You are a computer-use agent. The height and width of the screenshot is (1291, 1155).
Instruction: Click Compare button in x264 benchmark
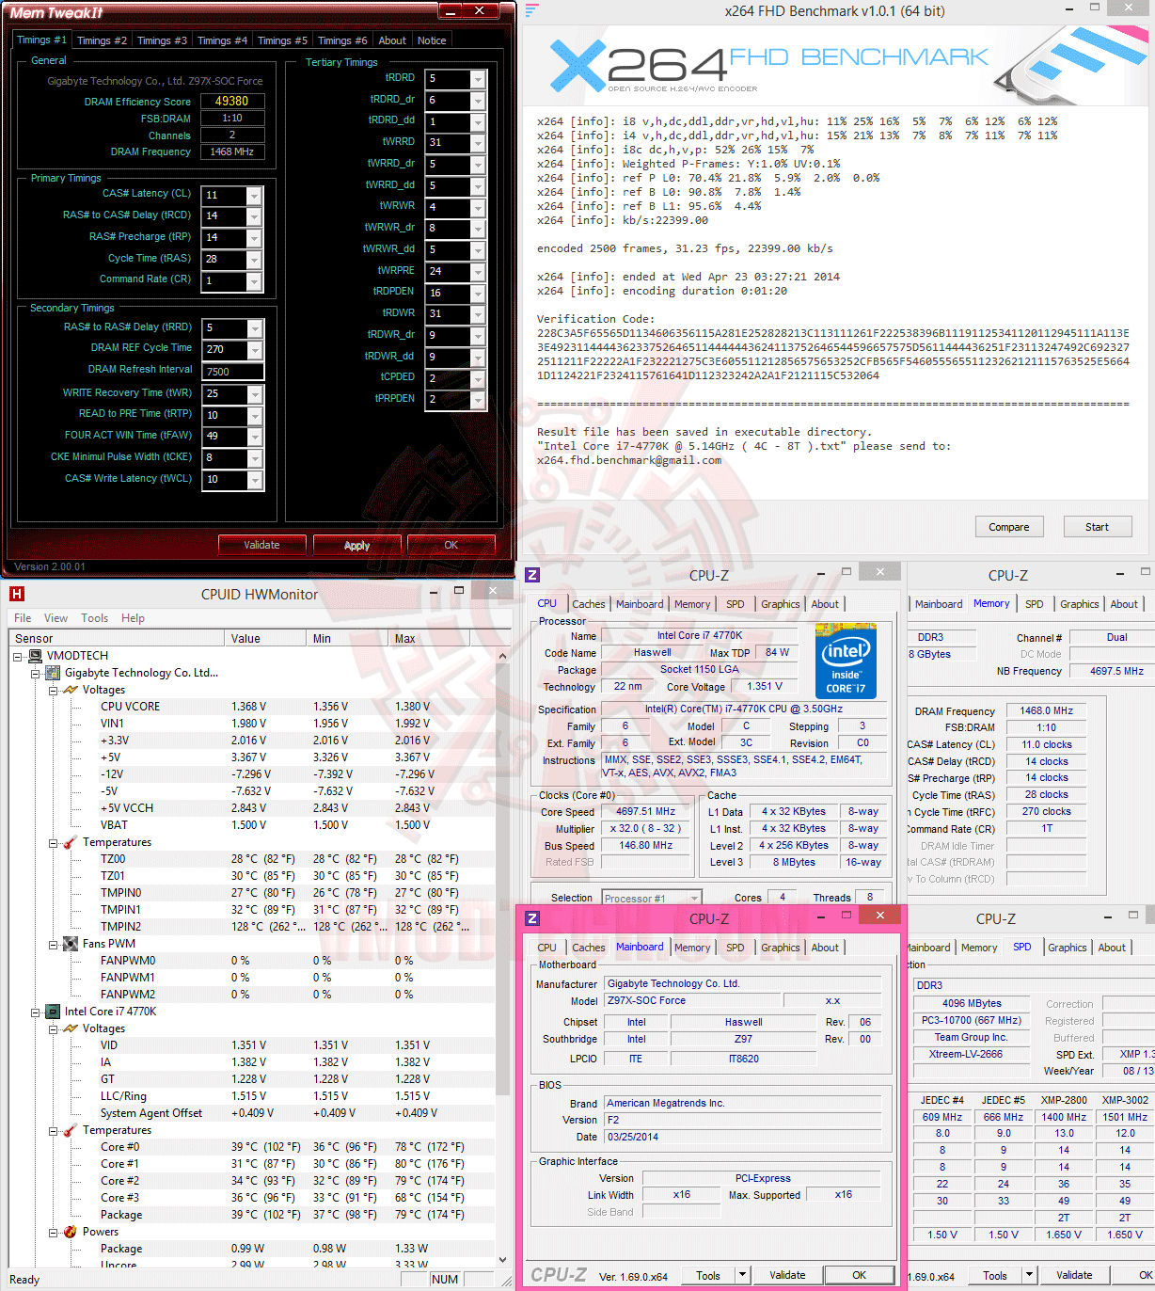tap(1009, 527)
